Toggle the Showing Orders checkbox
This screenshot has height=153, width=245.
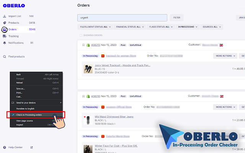[x=81, y=35]
